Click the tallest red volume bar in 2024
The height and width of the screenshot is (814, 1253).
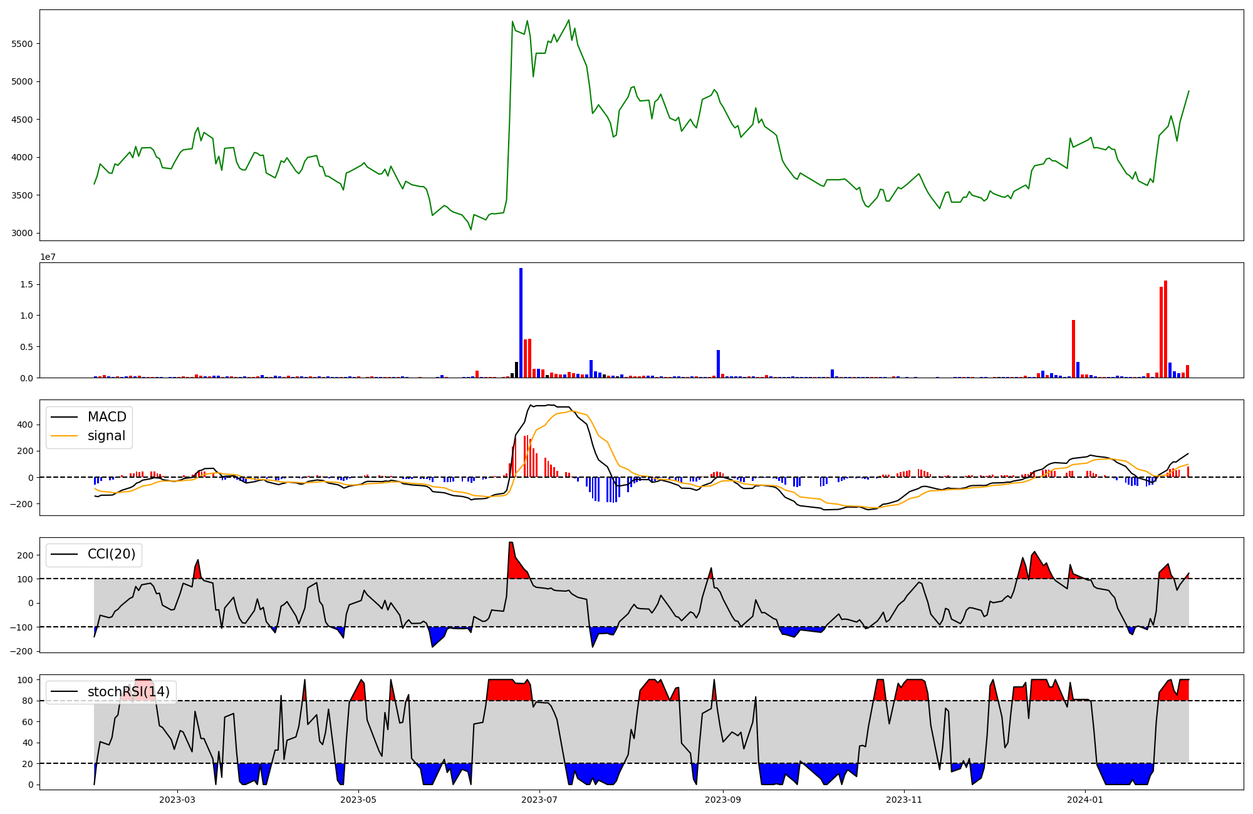pyautogui.click(x=1165, y=329)
